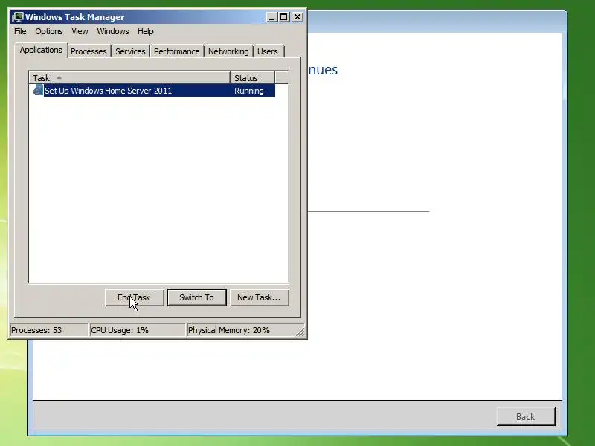Click the Processes: 53 status bar entry

48,330
